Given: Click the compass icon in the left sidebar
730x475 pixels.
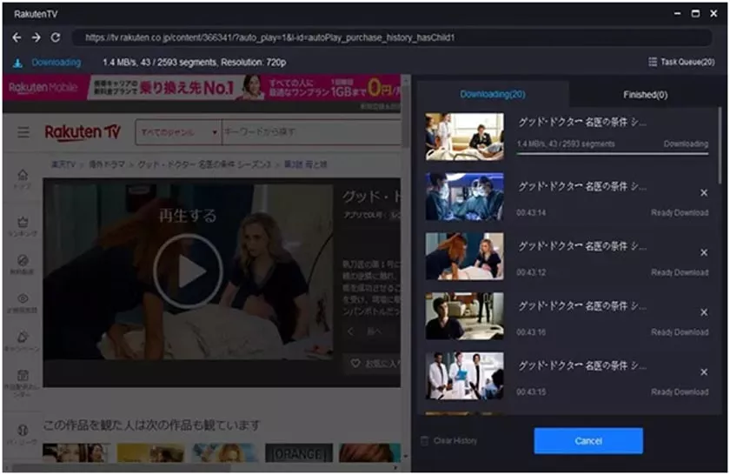Looking at the screenshot, I should pyautogui.click(x=23, y=260).
